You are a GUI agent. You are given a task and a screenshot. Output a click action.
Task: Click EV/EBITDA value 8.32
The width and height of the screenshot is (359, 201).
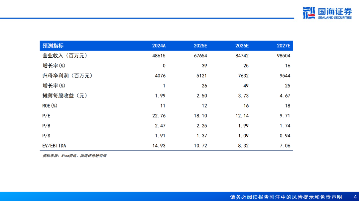tap(243, 146)
